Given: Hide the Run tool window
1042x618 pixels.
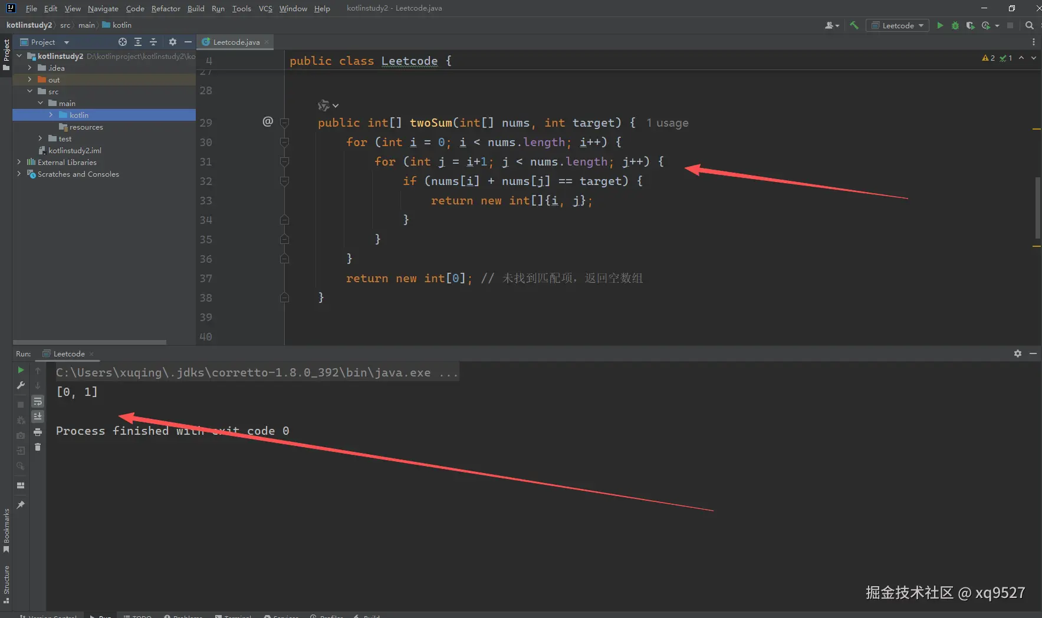Looking at the screenshot, I should coord(1033,353).
